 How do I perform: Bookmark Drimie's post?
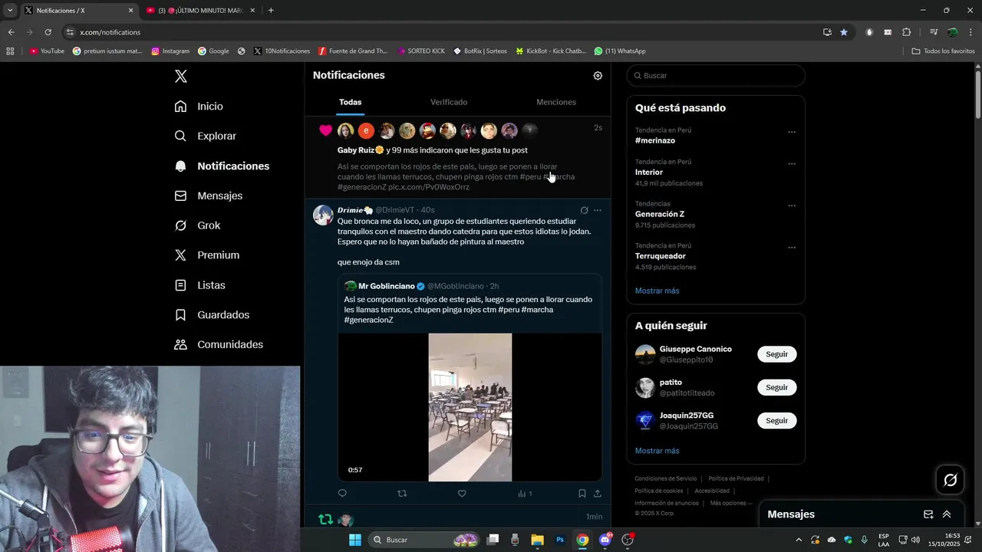[582, 494]
